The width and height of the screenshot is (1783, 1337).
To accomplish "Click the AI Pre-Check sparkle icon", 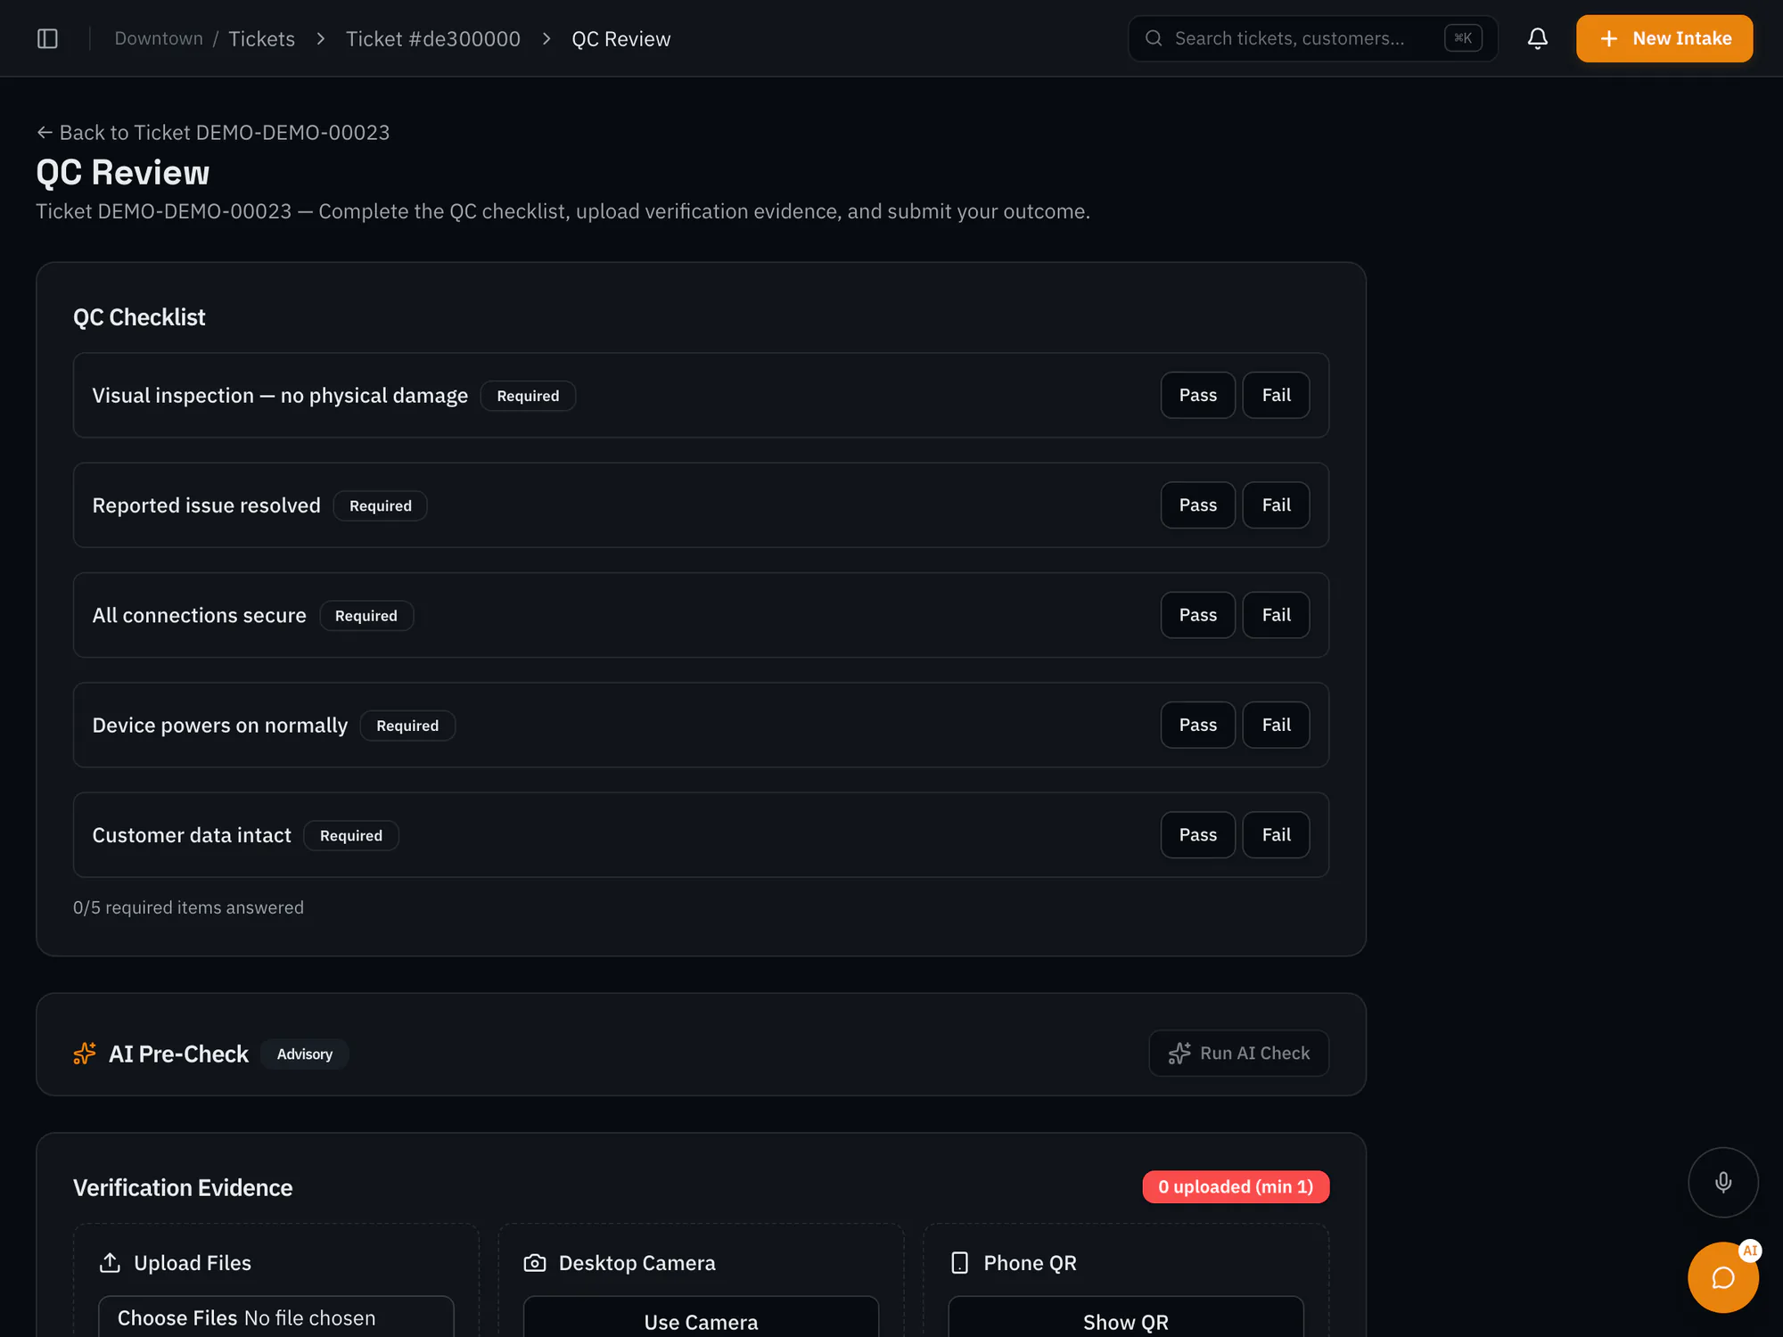I will (x=85, y=1054).
